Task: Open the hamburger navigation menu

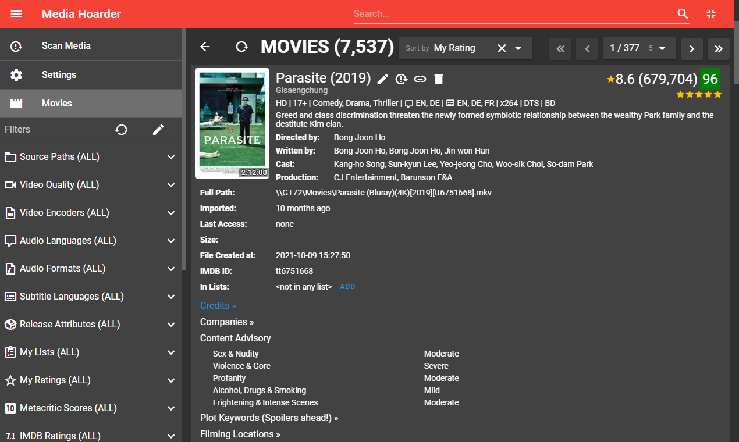Action: [x=16, y=14]
